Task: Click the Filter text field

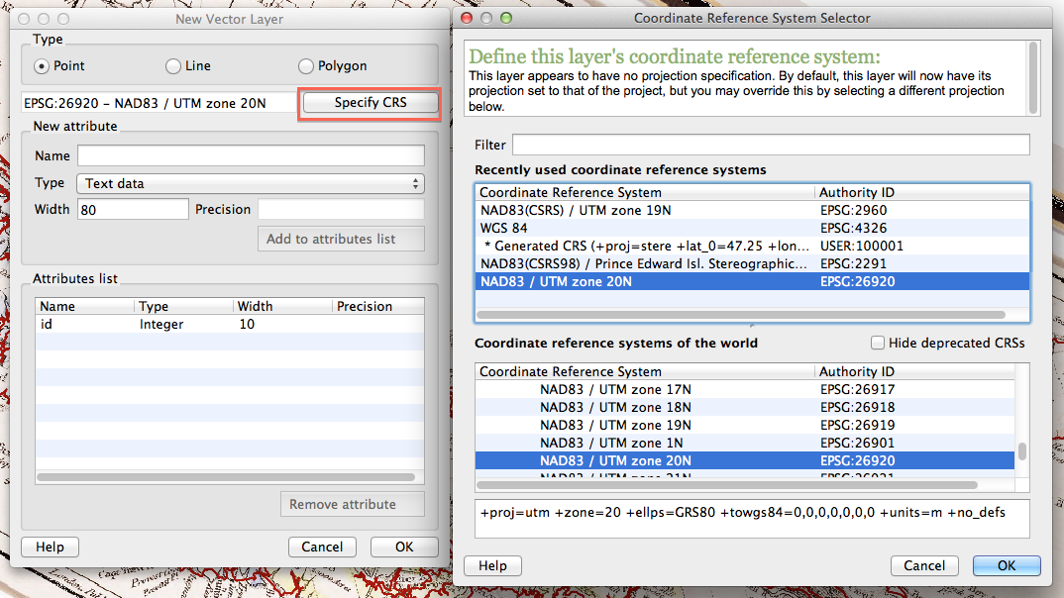Action: tap(770, 146)
